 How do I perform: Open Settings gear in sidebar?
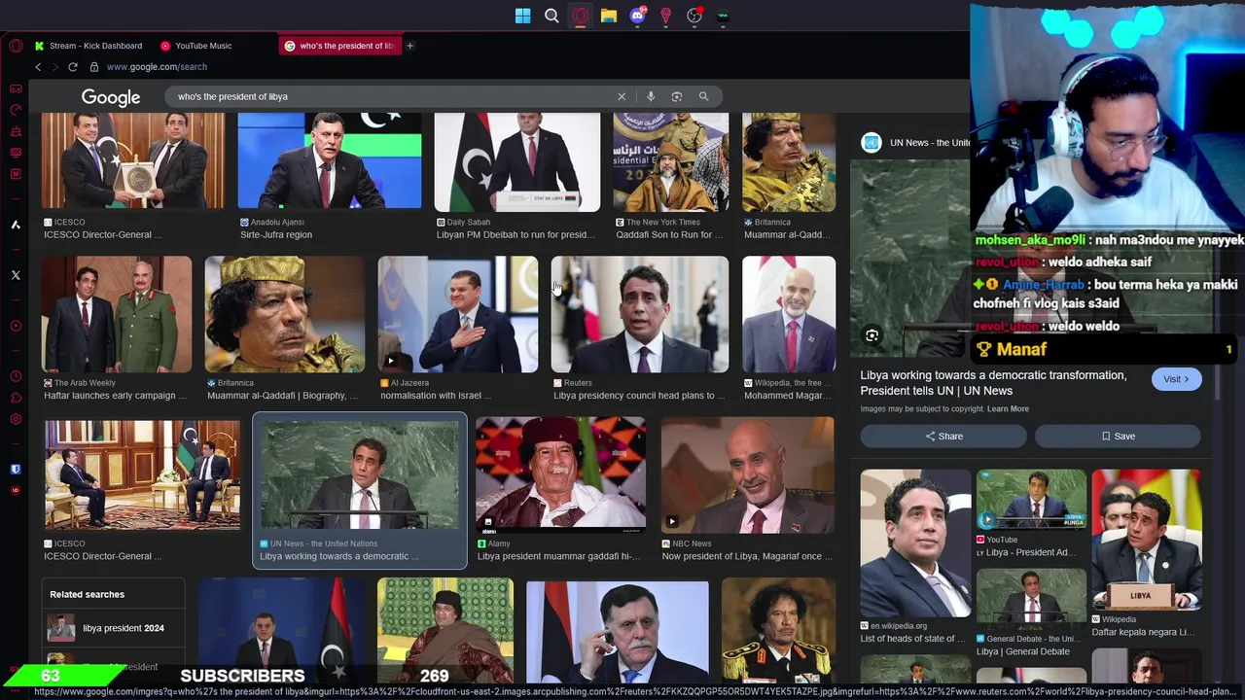click(x=16, y=419)
